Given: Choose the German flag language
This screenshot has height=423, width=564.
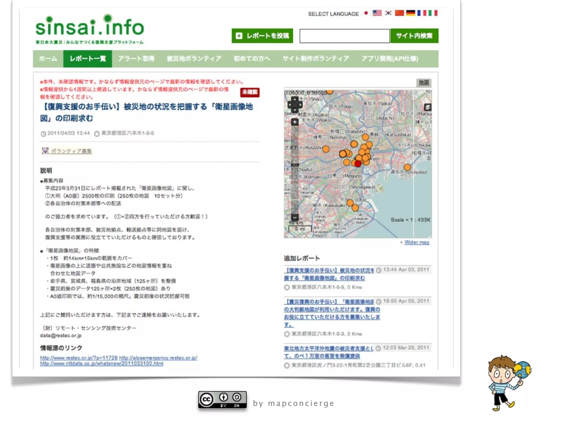Looking at the screenshot, I should click(410, 13).
